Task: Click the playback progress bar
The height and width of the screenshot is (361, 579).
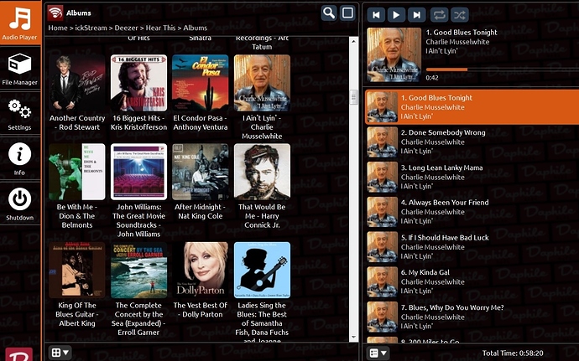Action: tap(502, 70)
